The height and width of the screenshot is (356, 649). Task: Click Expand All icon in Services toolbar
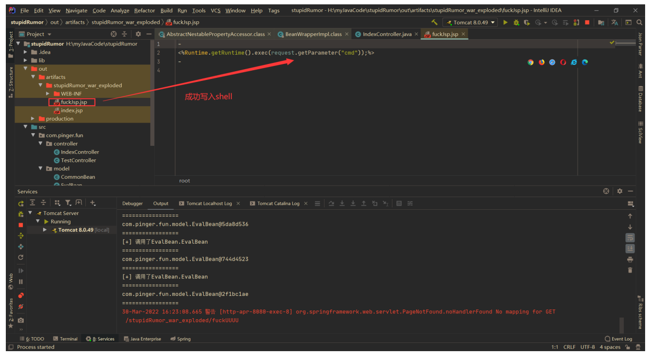pyautogui.click(x=32, y=203)
